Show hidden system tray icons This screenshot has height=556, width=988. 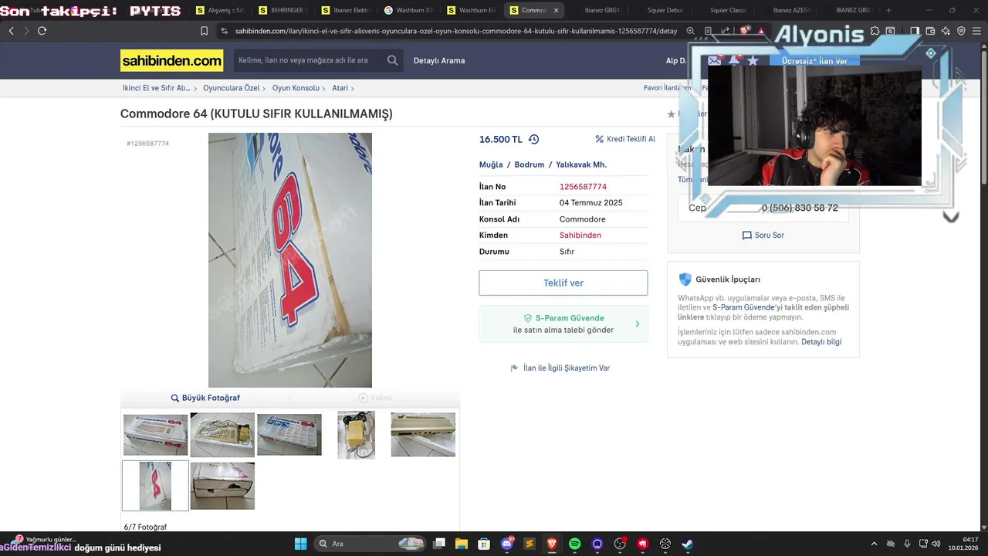874,544
